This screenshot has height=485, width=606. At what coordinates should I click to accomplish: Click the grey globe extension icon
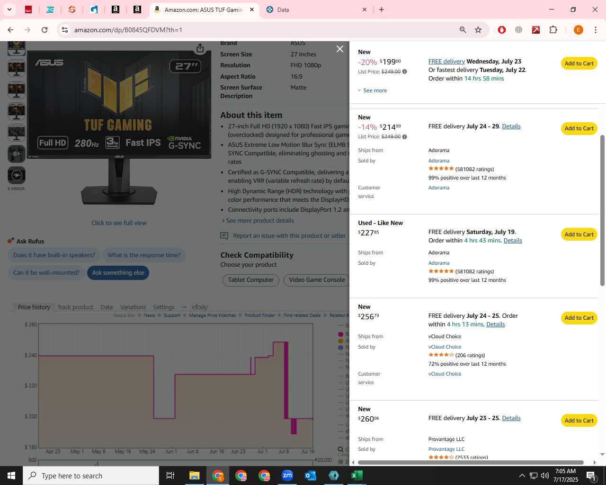(519, 30)
